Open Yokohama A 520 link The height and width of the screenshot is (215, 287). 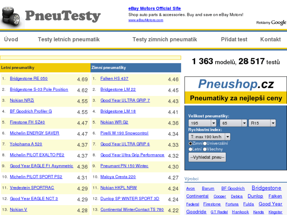(26, 144)
